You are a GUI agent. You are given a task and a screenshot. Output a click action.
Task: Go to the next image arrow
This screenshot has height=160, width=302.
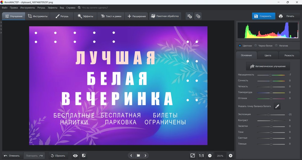pyautogui.click(x=146, y=155)
